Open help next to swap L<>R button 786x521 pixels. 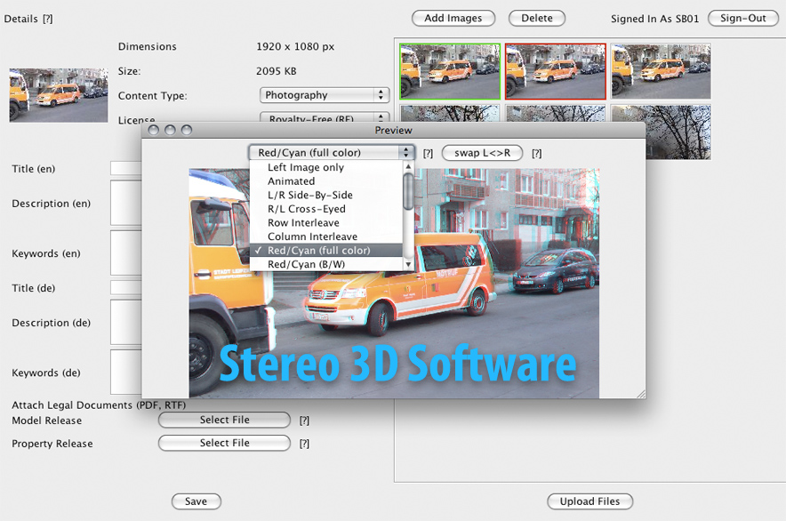coord(536,154)
